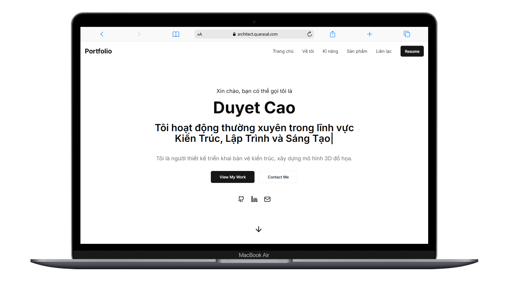Click the browser back arrow
The width and height of the screenshot is (506, 284).
tap(102, 34)
